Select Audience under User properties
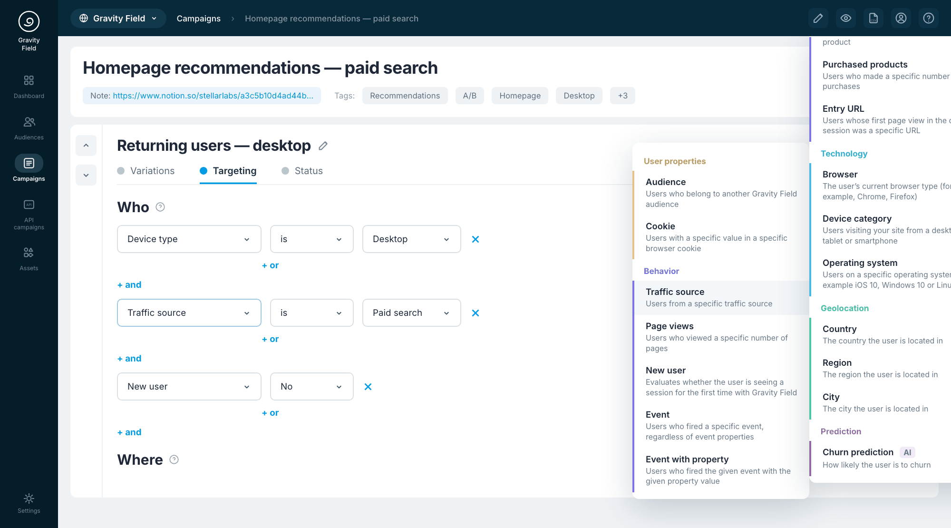The image size is (951, 528). pyautogui.click(x=721, y=193)
